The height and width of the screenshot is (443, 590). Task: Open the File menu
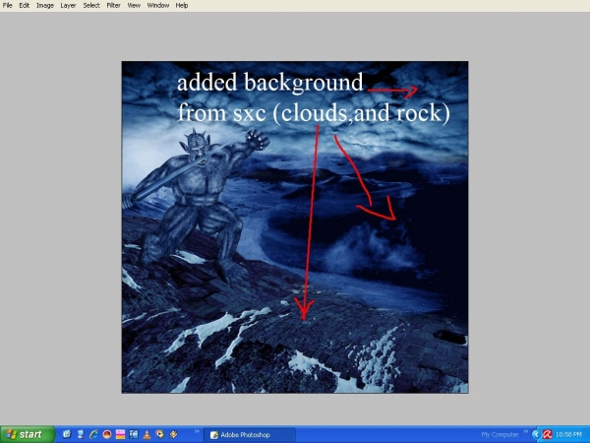(x=7, y=5)
